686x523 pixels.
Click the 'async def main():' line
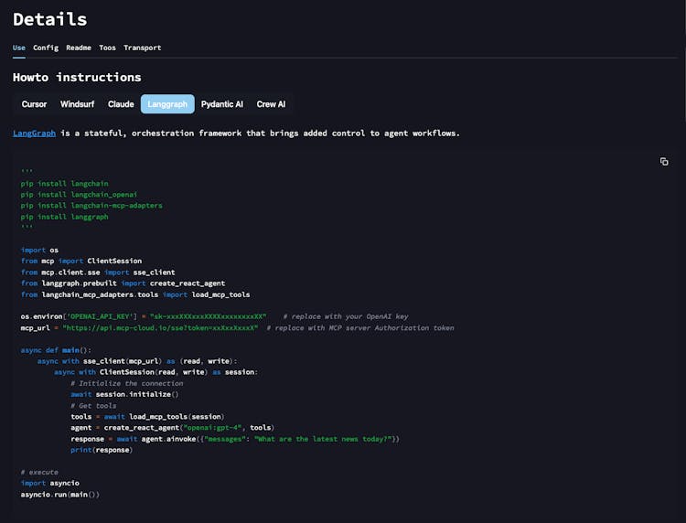[56, 350]
